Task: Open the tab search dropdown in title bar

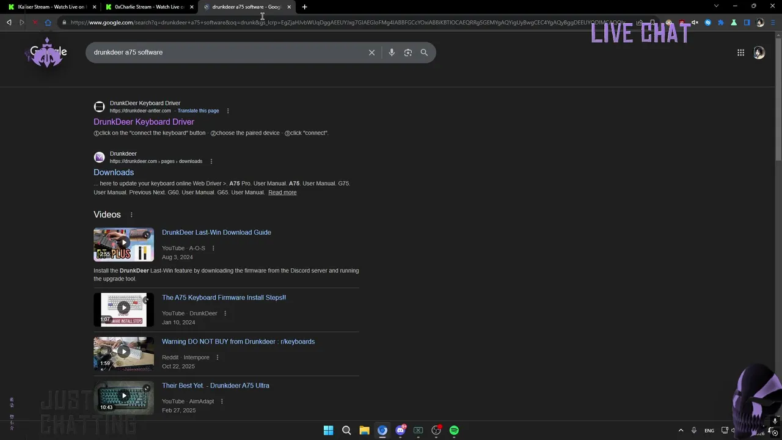Action: [716, 6]
